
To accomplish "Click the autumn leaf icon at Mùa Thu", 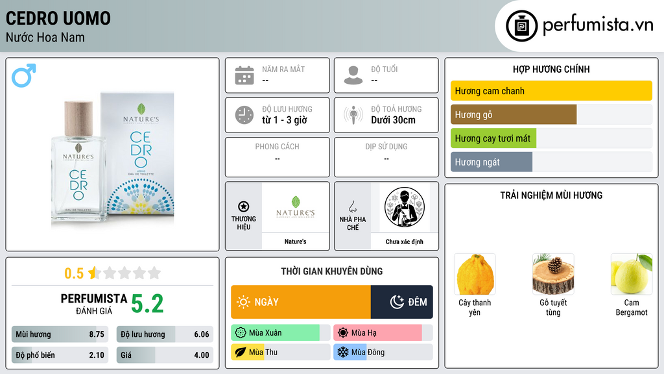I will coord(241,352).
